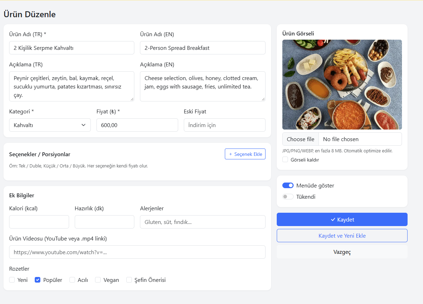Click into the Açıklama (EN) textarea
423x304 pixels.
203,86
